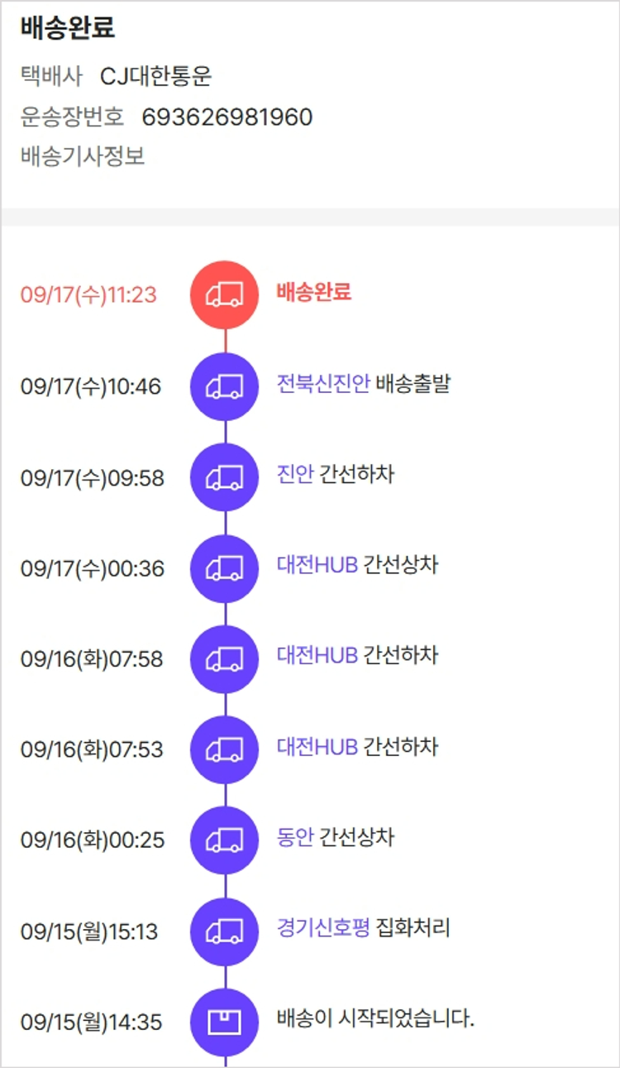Click the CJ대한통운 courier name
The height and width of the screenshot is (1068, 620).
[156, 77]
